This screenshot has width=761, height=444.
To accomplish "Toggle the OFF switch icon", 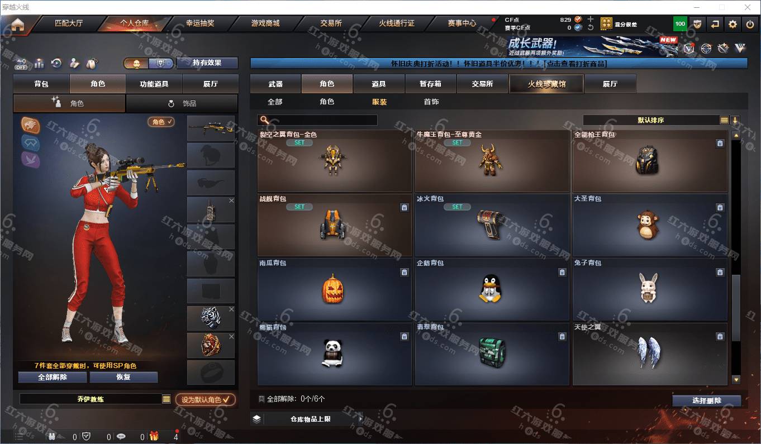I will (x=21, y=63).
